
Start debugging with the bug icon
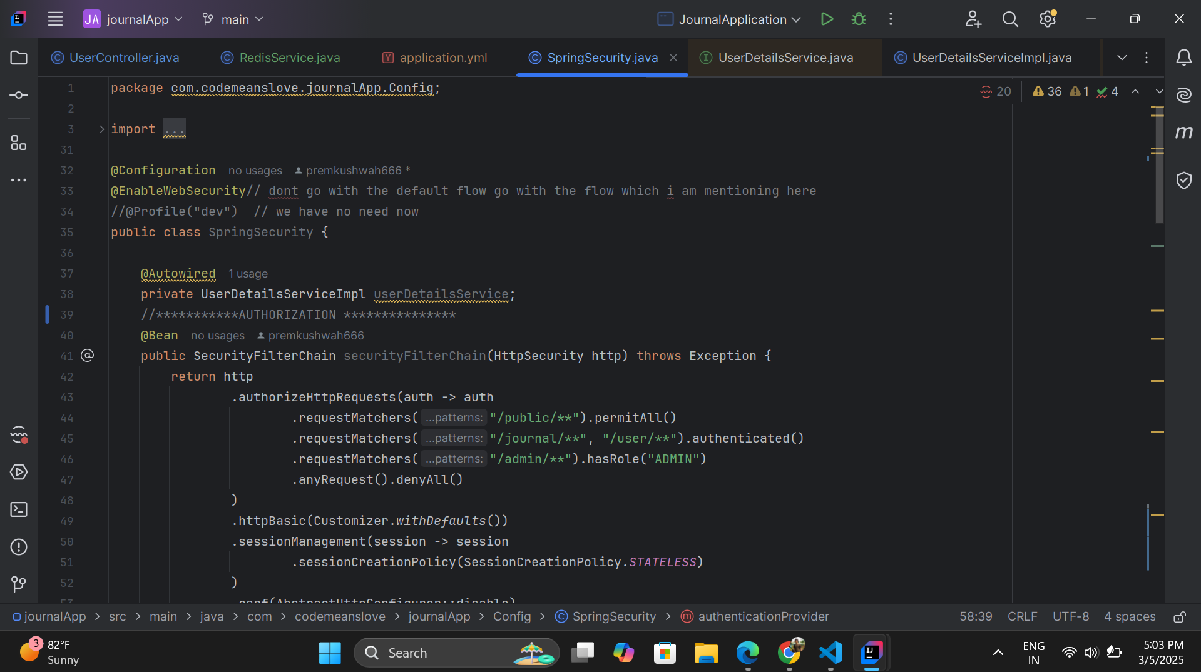[x=859, y=19]
